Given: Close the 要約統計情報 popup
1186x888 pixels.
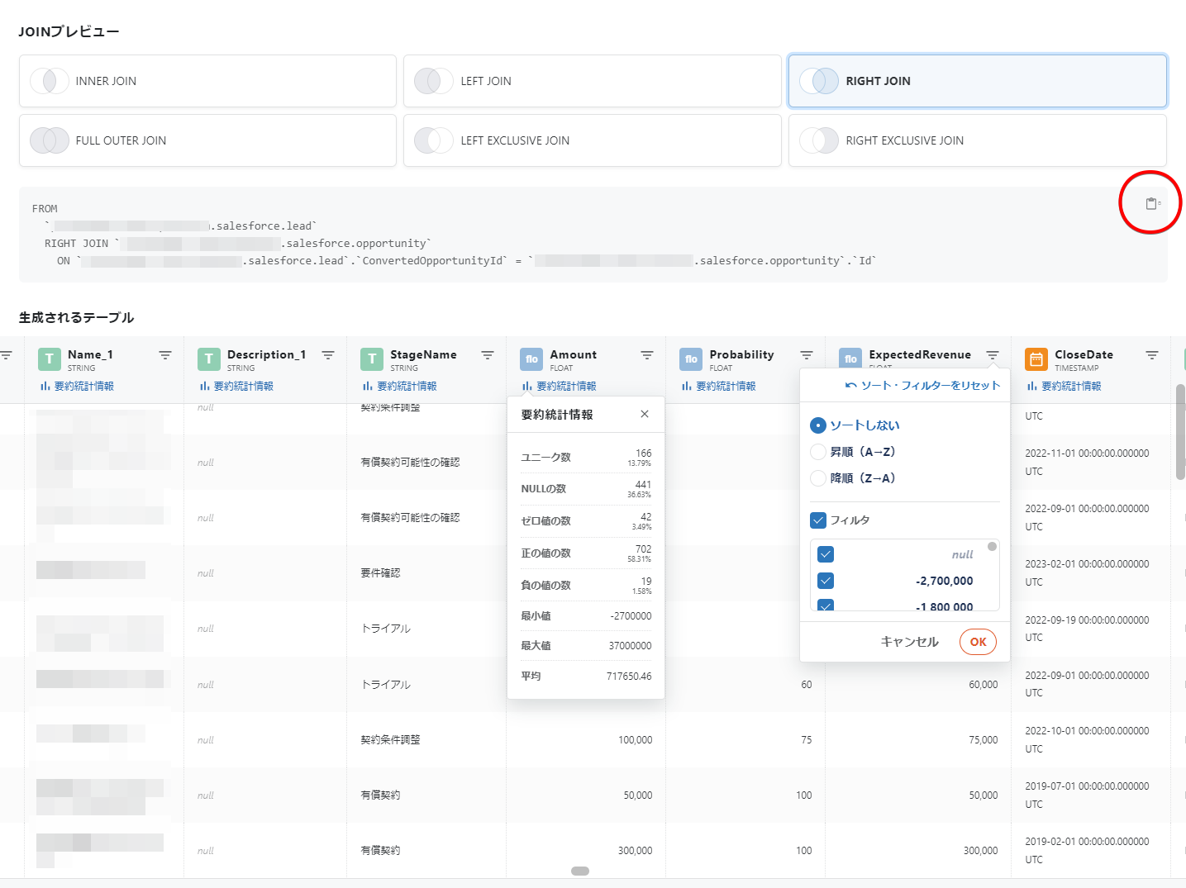Looking at the screenshot, I should [645, 414].
